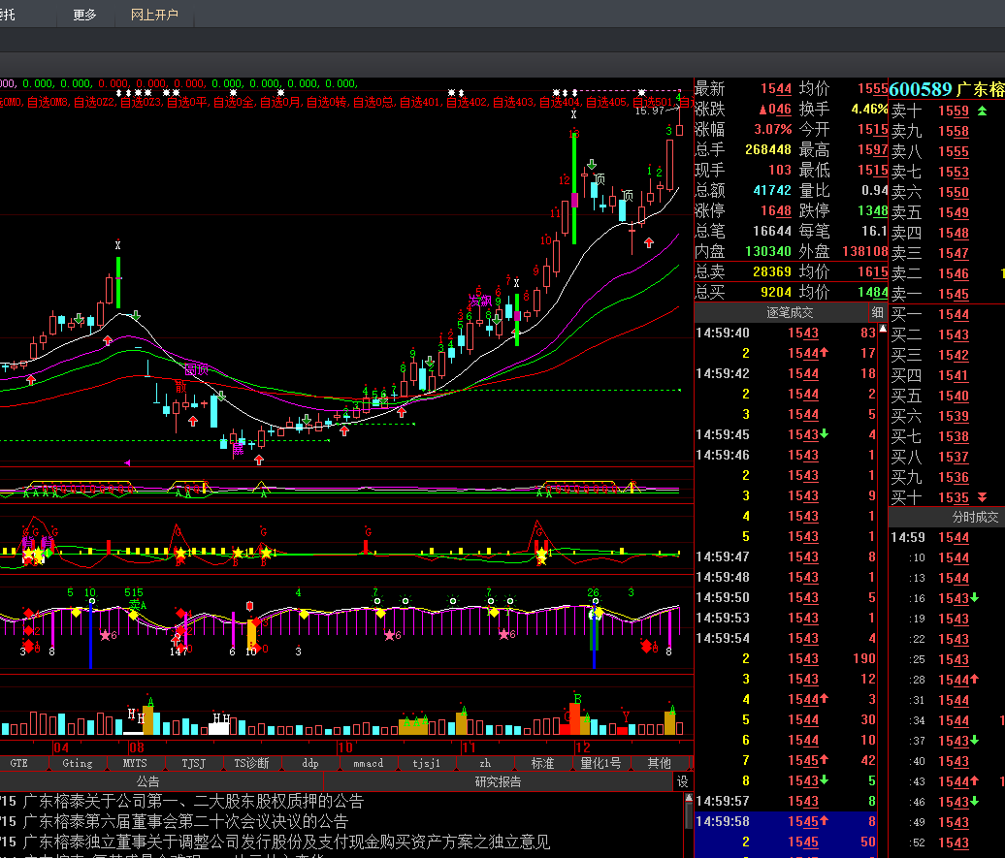Select the 买九 1536 order row
This screenshot has width=1005, height=858.
pyautogui.click(x=947, y=477)
